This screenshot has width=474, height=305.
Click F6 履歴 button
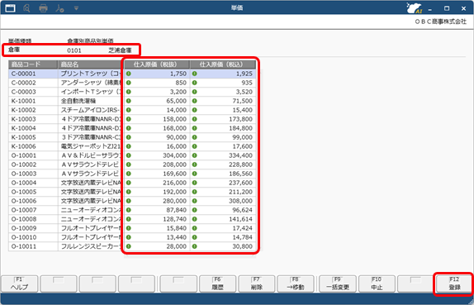point(217,284)
